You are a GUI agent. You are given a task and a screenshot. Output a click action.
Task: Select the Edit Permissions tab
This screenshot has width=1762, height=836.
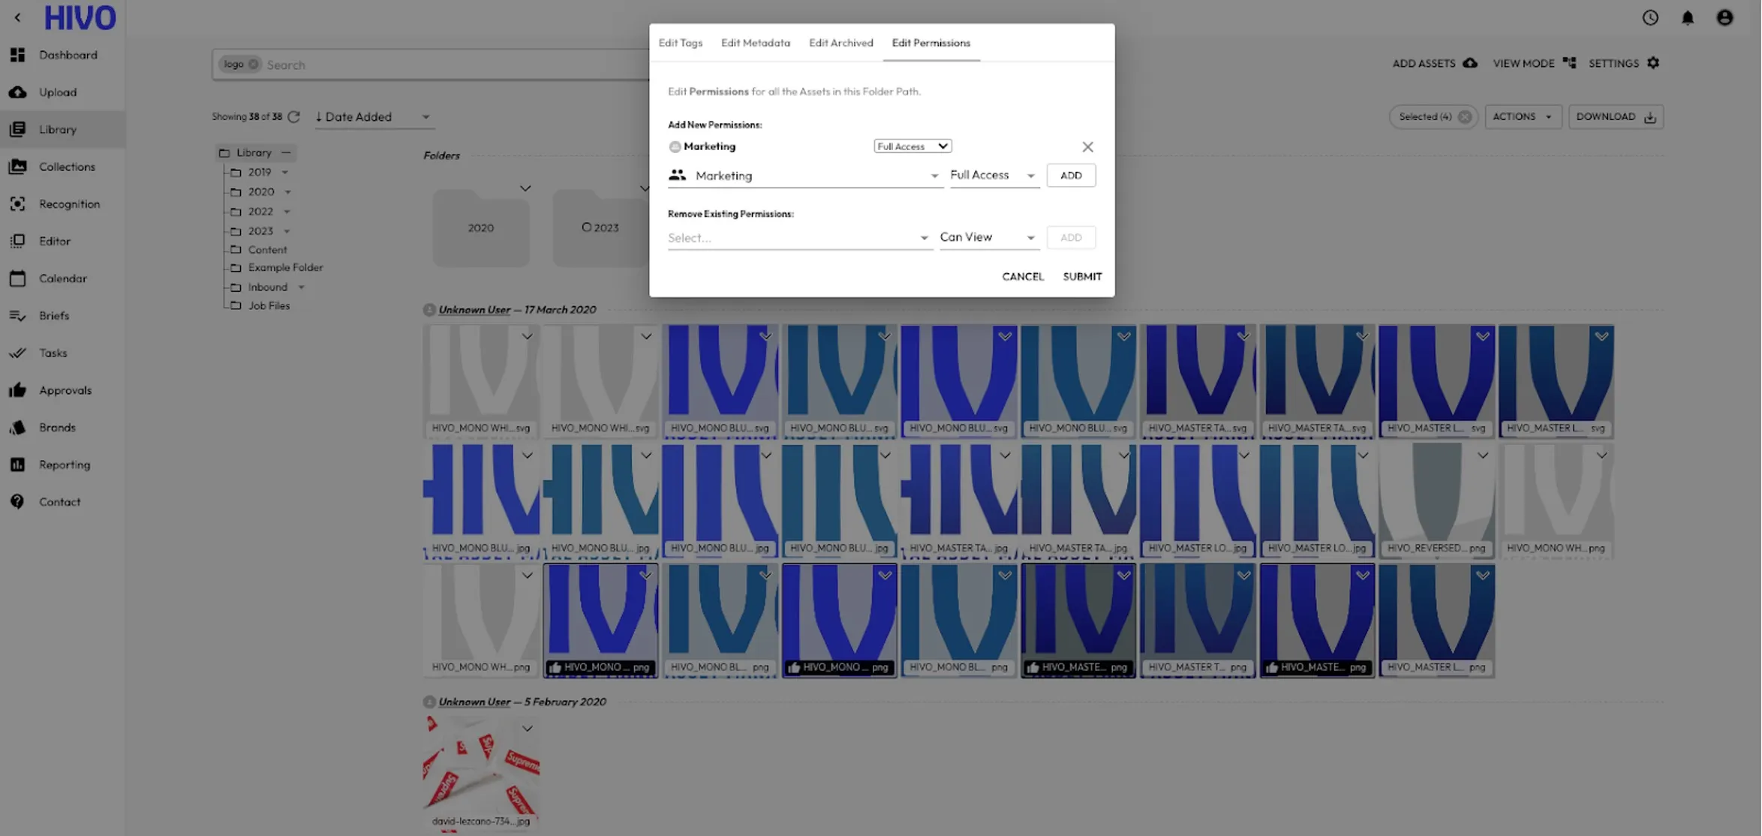click(931, 43)
